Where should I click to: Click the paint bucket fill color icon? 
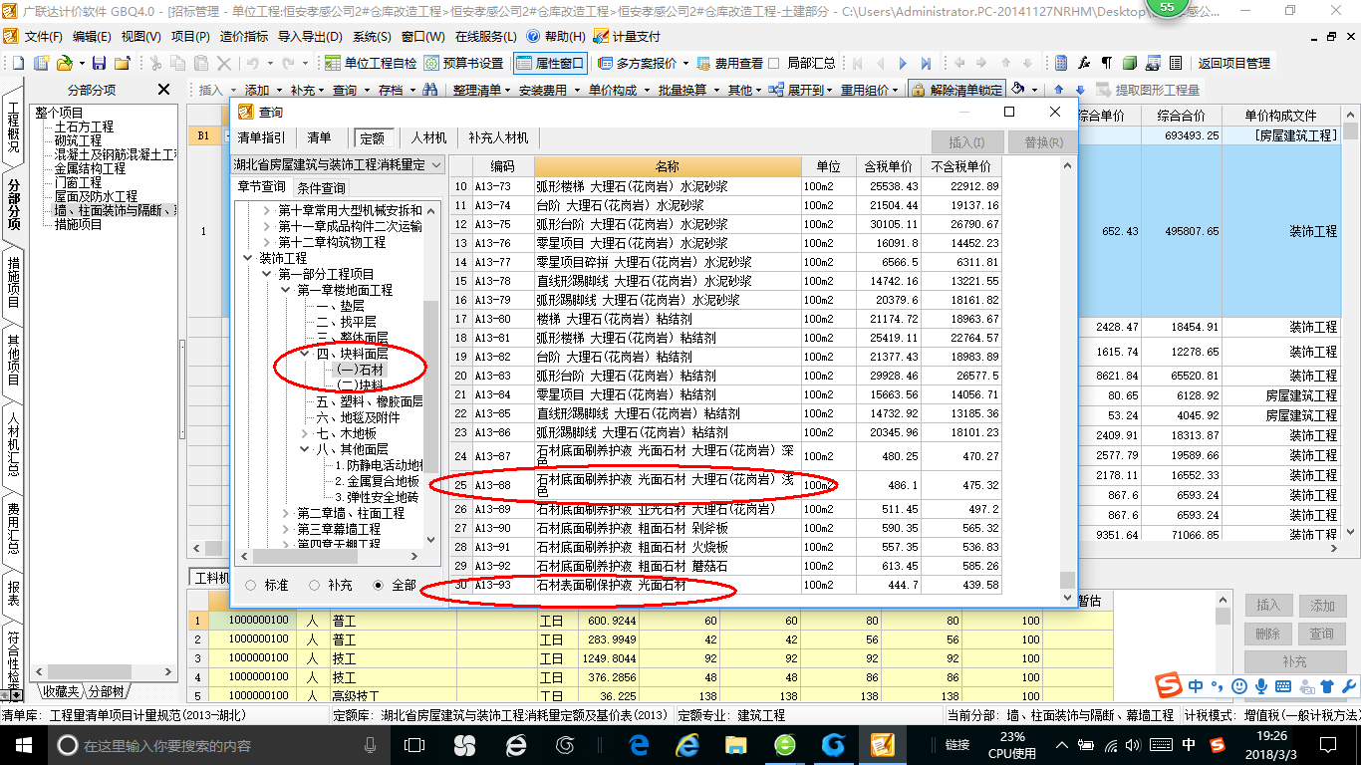click(x=1018, y=90)
